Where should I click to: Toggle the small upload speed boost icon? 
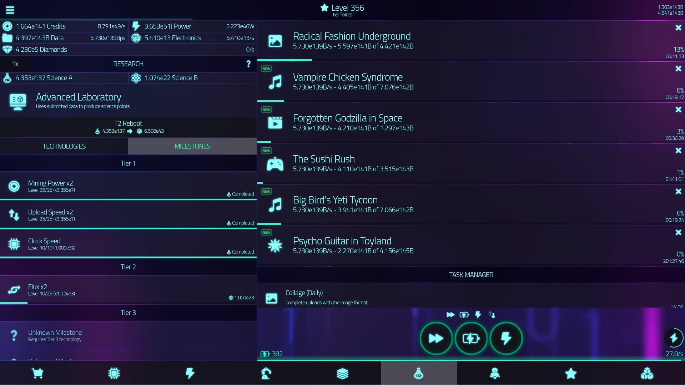click(x=493, y=315)
